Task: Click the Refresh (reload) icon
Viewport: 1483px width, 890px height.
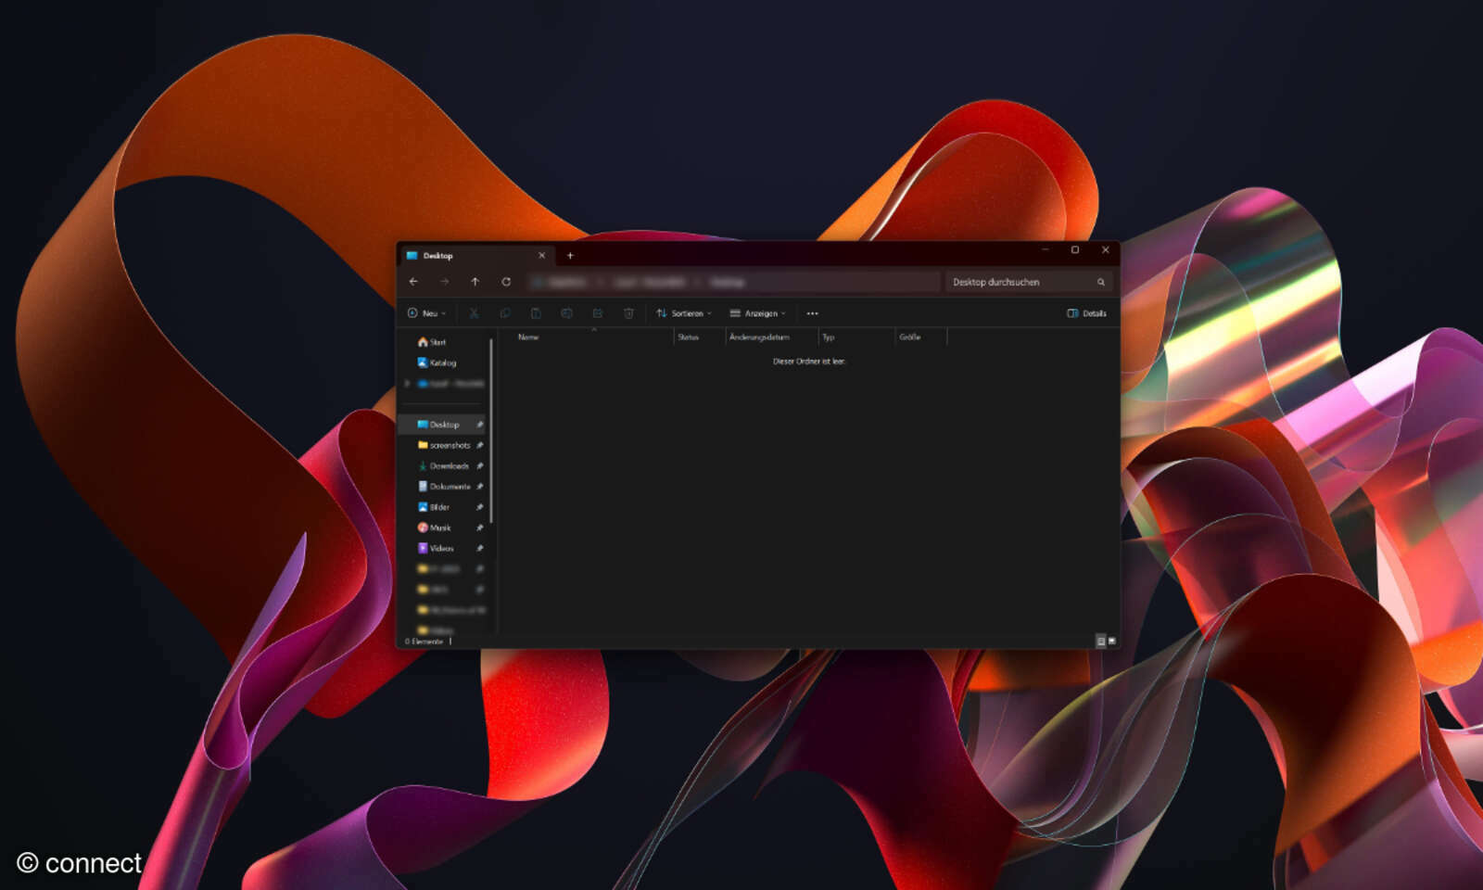Action: coord(506,282)
